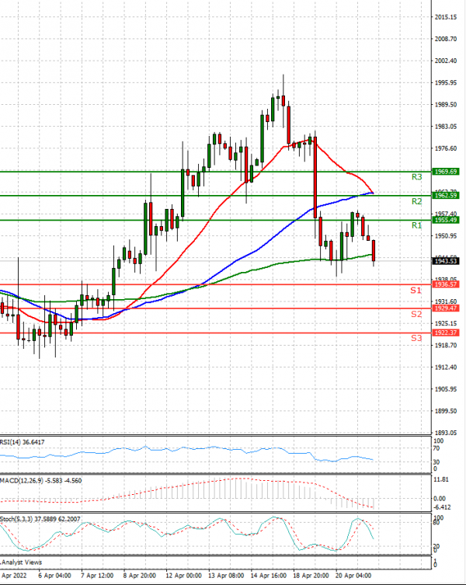Click the 1983.05 price axis value
This screenshot has height=585, width=466.
click(446, 127)
